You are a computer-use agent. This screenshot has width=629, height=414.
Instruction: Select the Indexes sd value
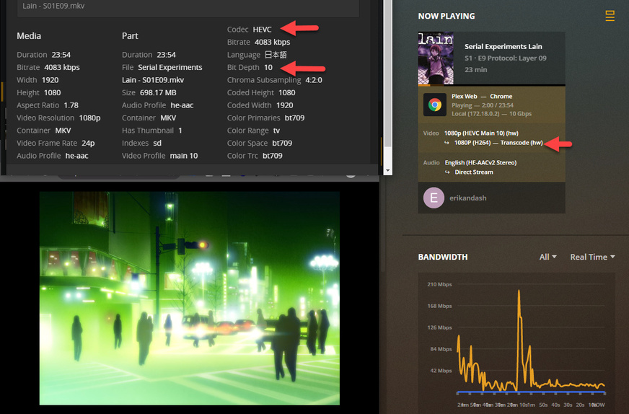click(x=157, y=144)
